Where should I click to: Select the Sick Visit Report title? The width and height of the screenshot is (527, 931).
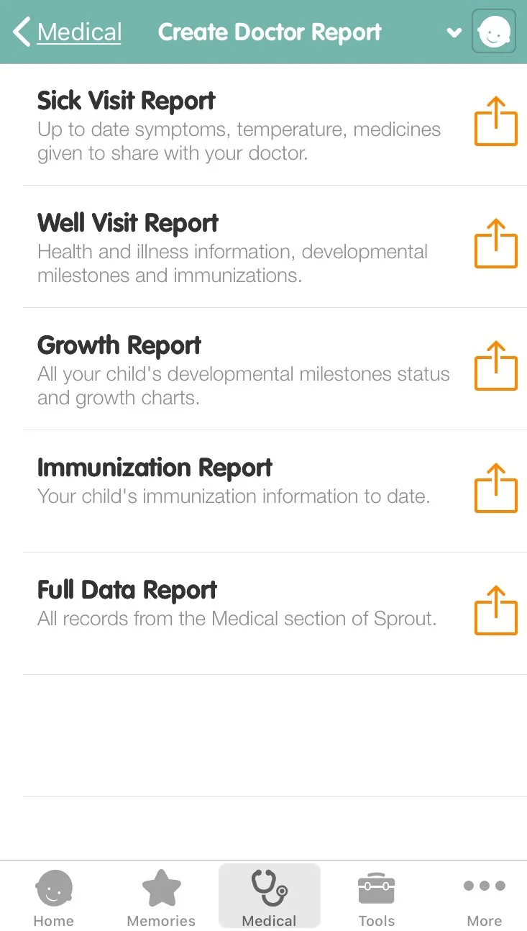point(126,101)
